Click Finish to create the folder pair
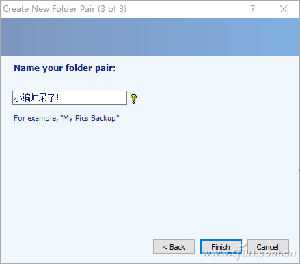This screenshot has width=300, height=264. pyautogui.click(x=221, y=247)
